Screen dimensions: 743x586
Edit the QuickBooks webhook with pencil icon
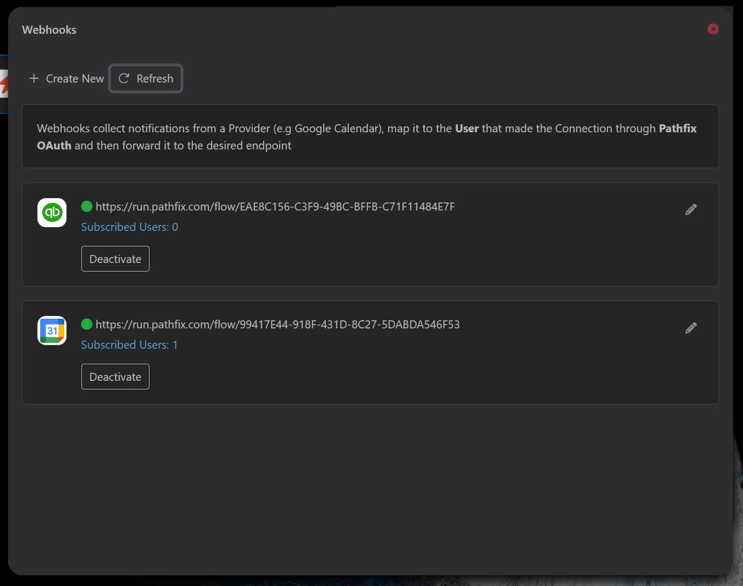[x=691, y=210]
